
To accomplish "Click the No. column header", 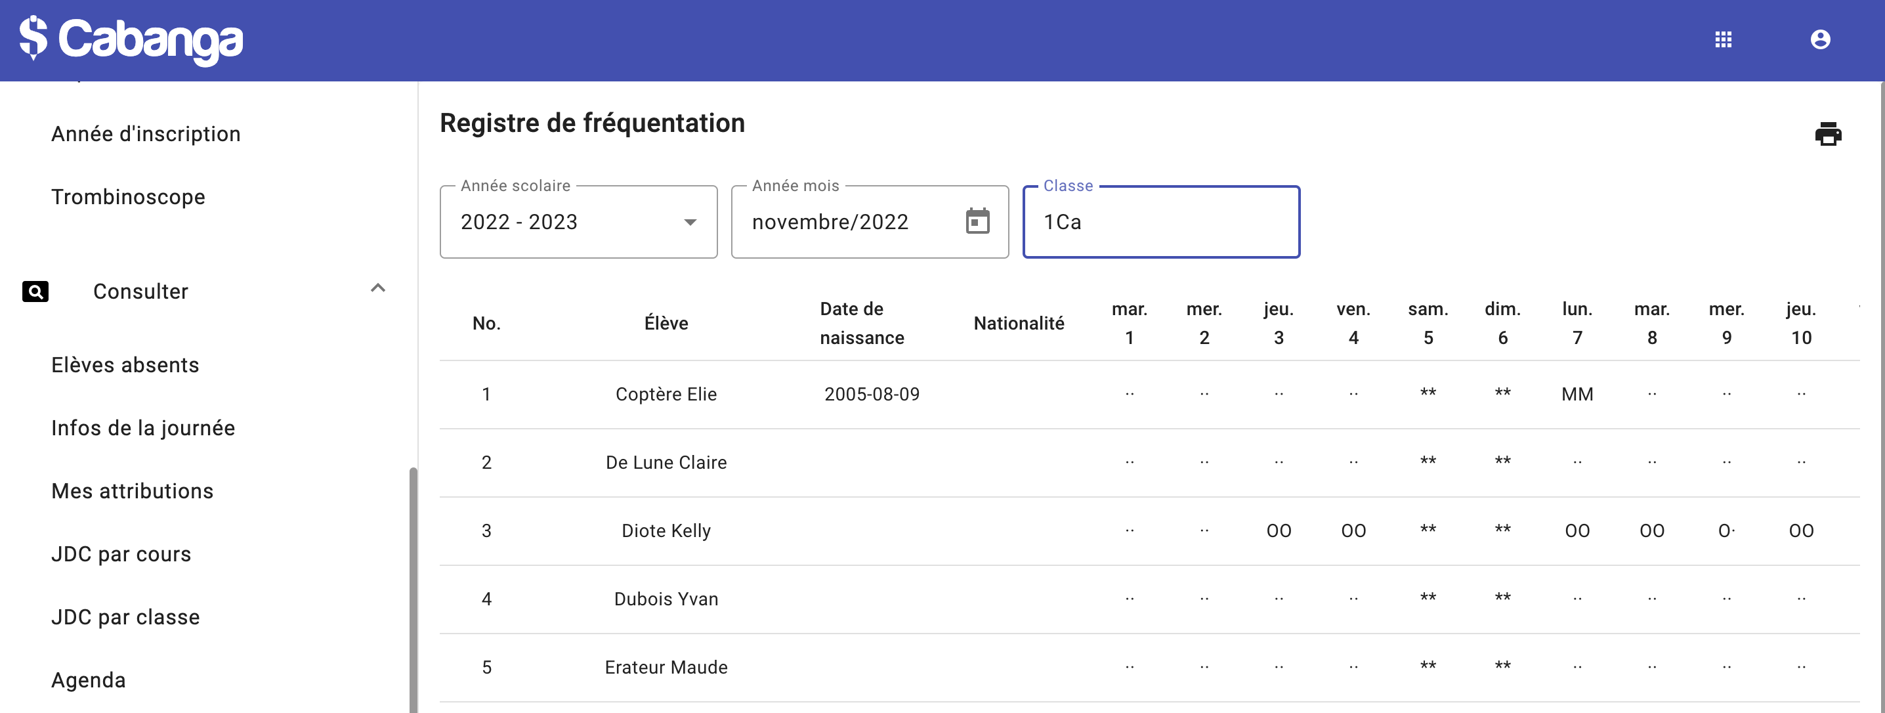I will coord(486,324).
